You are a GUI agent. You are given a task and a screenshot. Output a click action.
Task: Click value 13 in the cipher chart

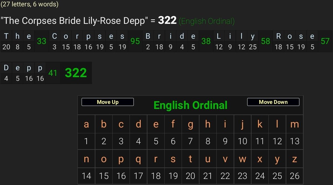295,142
